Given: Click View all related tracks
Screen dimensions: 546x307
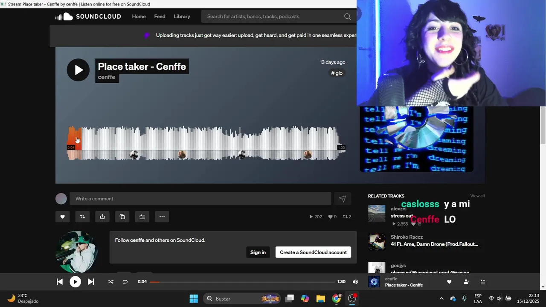Looking at the screenshot, I should [x=477, y=196].
